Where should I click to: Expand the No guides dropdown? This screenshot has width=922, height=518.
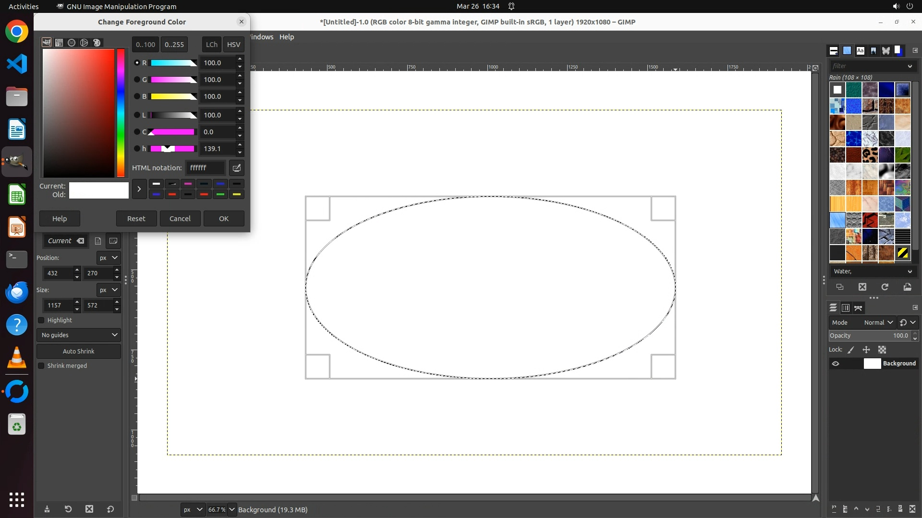click(79, 335)
